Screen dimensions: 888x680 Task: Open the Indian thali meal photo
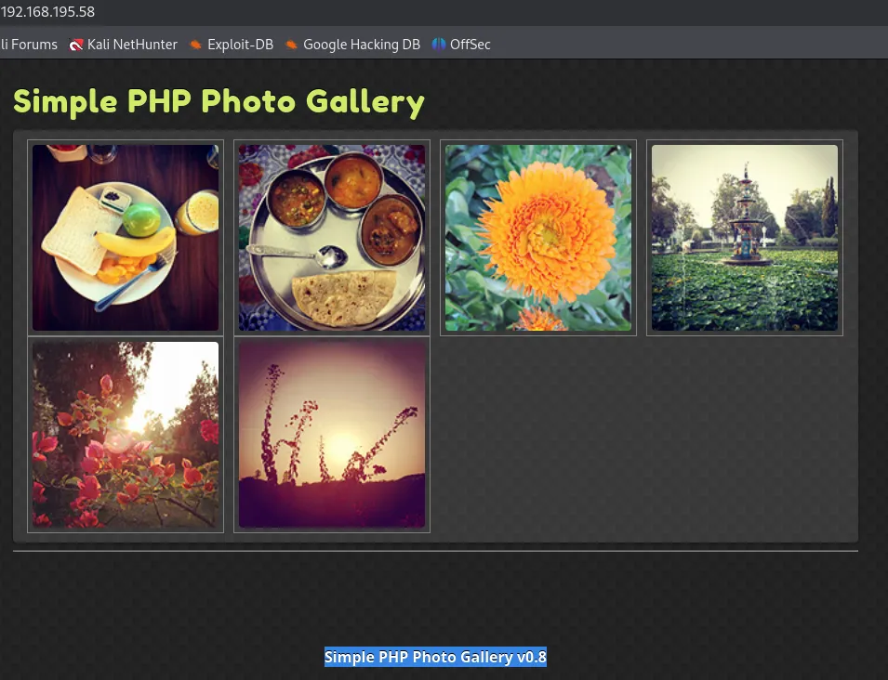pyautogui.click(x=332, y=238)
